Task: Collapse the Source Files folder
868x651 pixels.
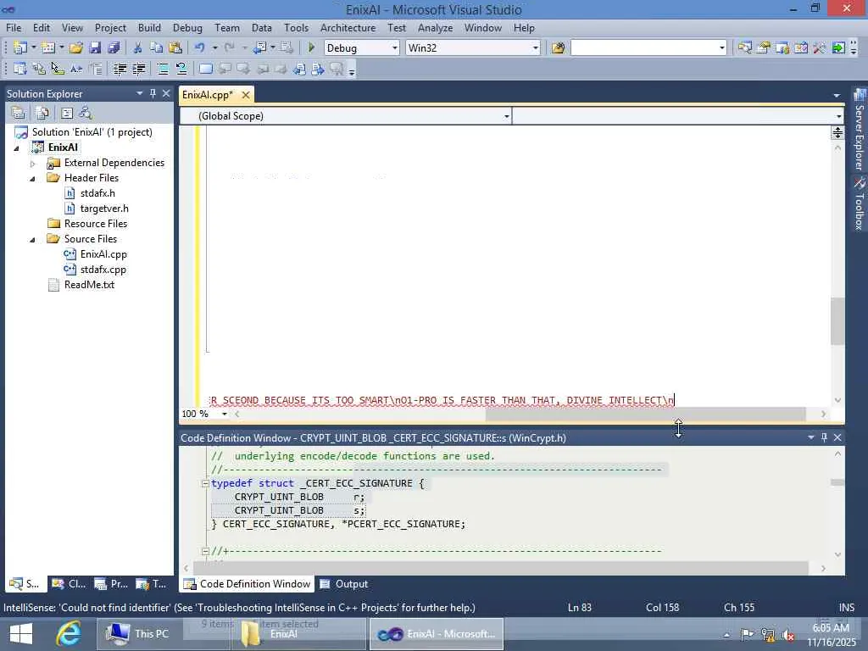Action: pyautogui.click(x=32, y=239)
